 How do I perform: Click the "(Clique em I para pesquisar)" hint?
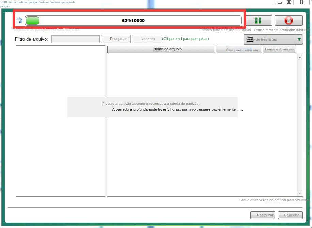(186, 39)
